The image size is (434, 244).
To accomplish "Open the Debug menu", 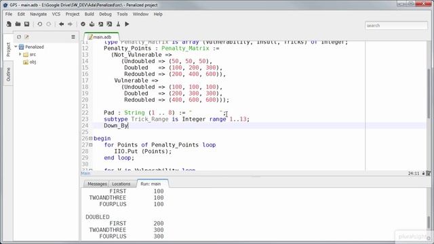I will coord(105,14).
